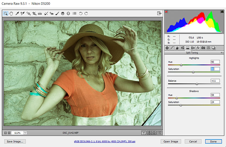Toggle full screen mode icon

159,13
